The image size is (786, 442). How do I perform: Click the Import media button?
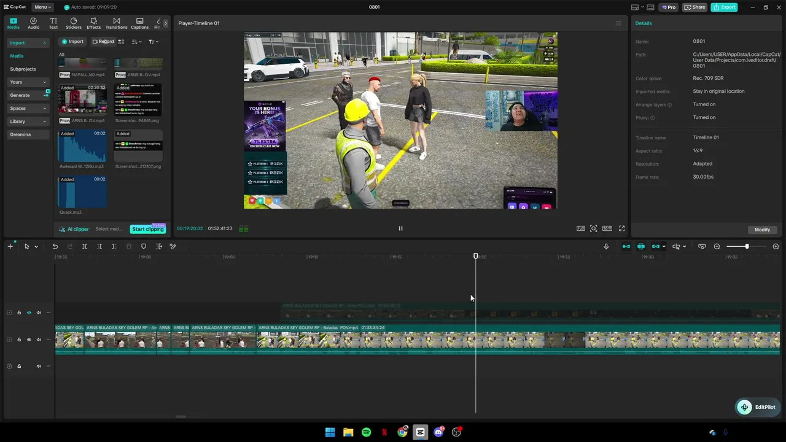coord(72,42)
